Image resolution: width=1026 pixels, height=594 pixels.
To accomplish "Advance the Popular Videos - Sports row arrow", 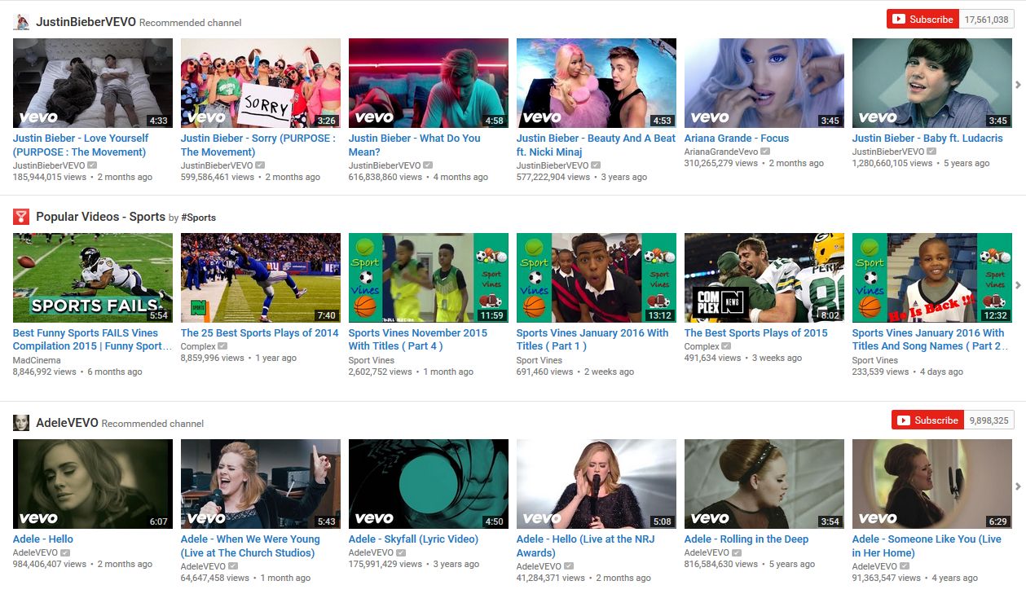I will tap(1018, 284).
